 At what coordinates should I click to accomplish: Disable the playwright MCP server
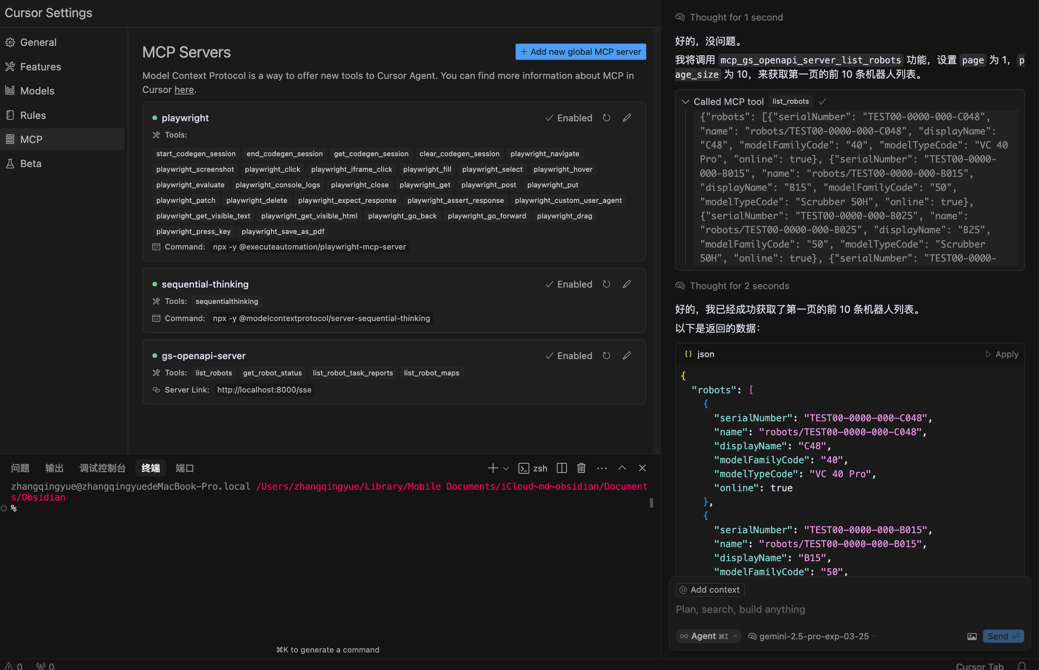pyautogui.click(x=569, y=117)
